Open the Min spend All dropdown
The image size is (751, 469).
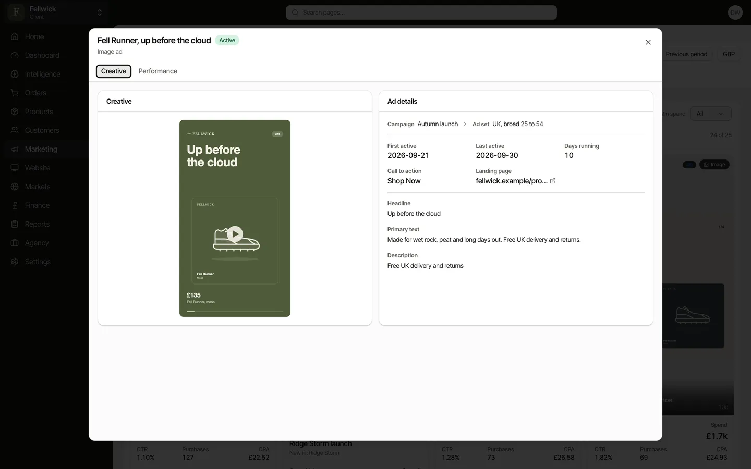point(710,114)
